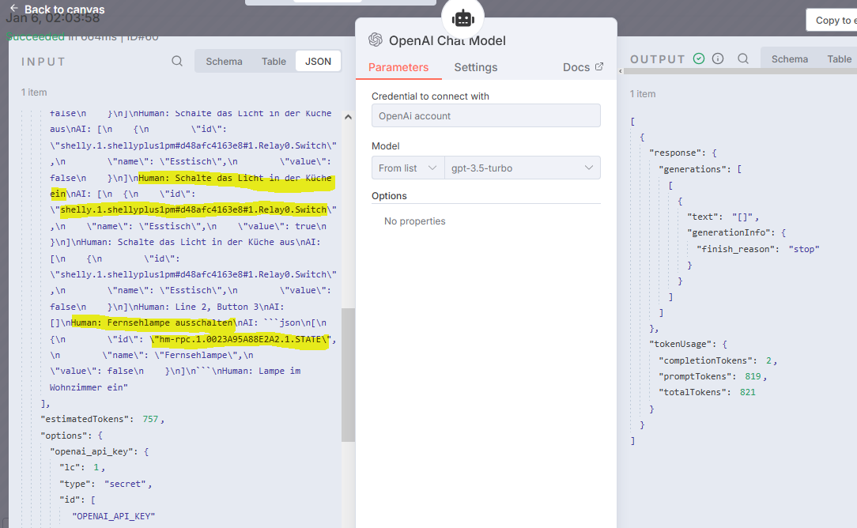Click the INPUT 1 item label
Screen dimensions: 857x528
tap(34, 92)
